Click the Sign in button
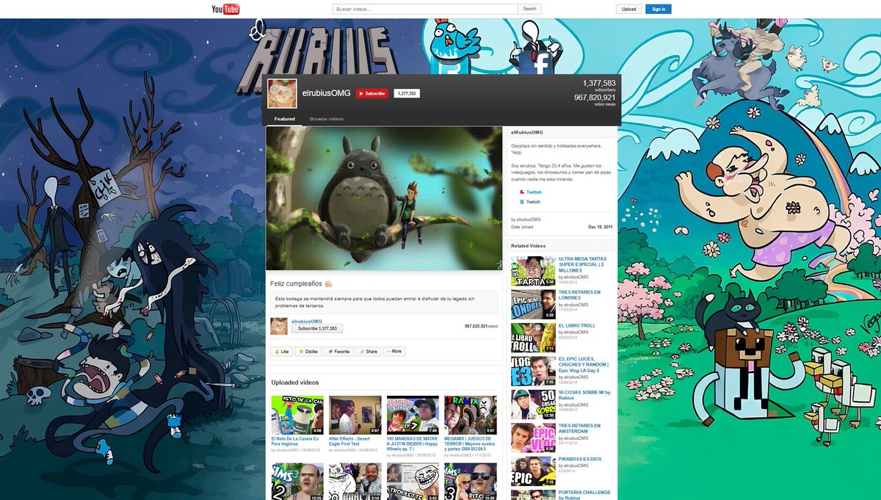Image resolution: width=881 pixels, height=500 pixels. [659, 9]
